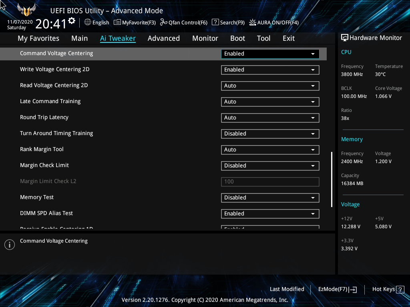
Task: Open Write Voltage Centering 2D dropdown
Action: click(270, 70)
